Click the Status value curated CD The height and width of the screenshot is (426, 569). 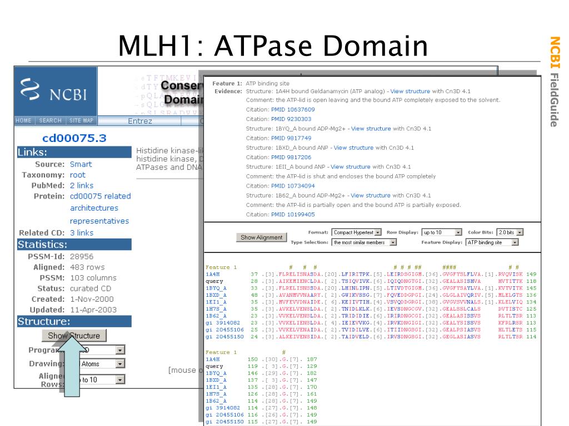(x=91, y=288)
